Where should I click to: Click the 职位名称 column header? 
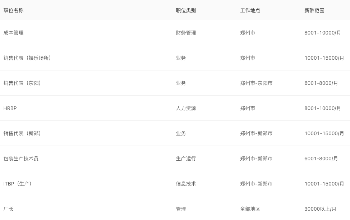pyautogui.click(x=14, y=10)
